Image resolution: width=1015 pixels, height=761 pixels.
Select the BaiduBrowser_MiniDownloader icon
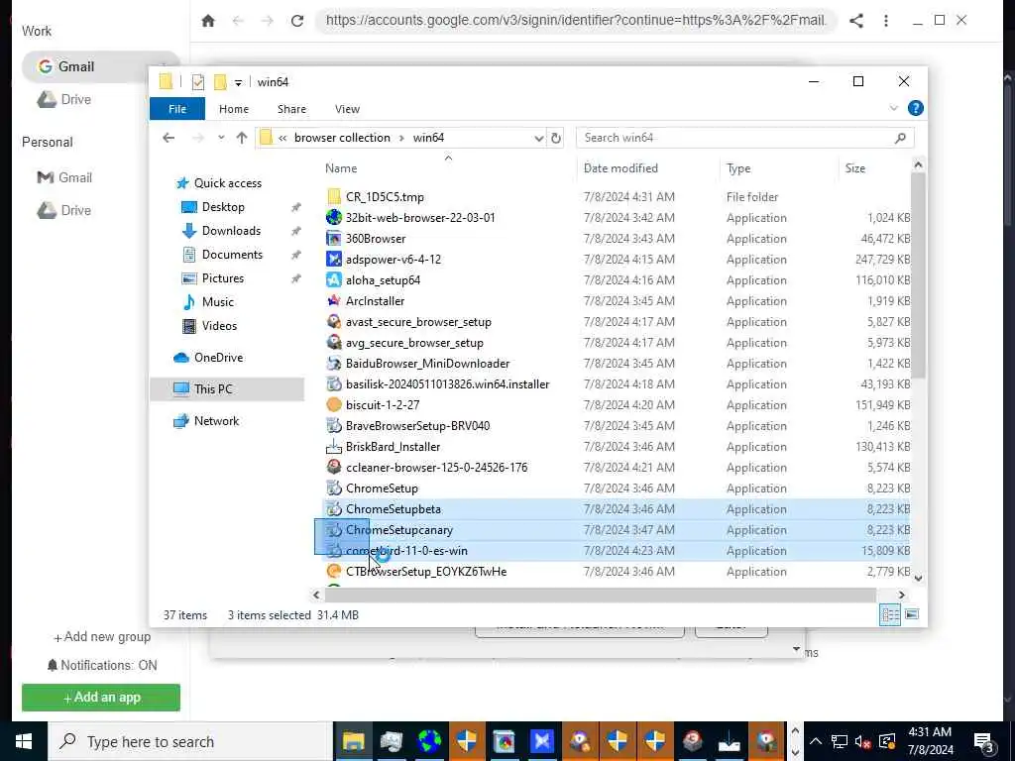coord(333,363)
